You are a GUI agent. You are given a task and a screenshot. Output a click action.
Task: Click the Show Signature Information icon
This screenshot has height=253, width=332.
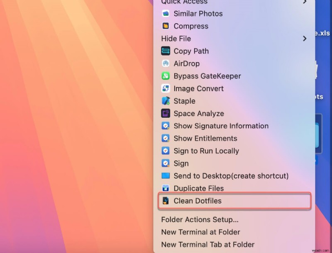click(166, 126)
